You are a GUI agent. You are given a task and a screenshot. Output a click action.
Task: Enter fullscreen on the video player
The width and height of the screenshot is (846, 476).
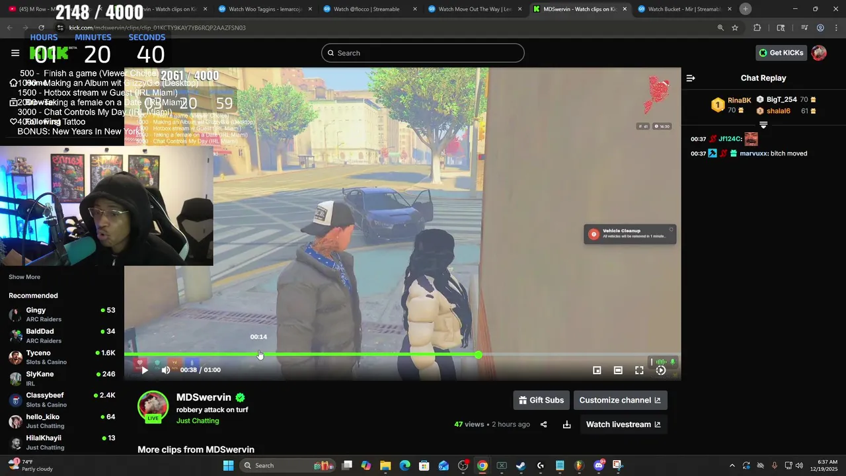[x=639, y=370]
